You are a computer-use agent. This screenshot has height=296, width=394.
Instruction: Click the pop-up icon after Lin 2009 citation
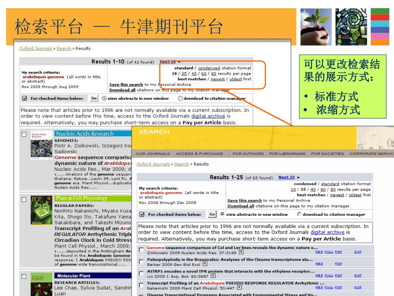click(x=213, y=276)
